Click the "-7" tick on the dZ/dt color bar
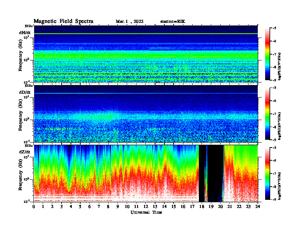Image resolution: width=307 pixels, height=237 pixels. 274,173
